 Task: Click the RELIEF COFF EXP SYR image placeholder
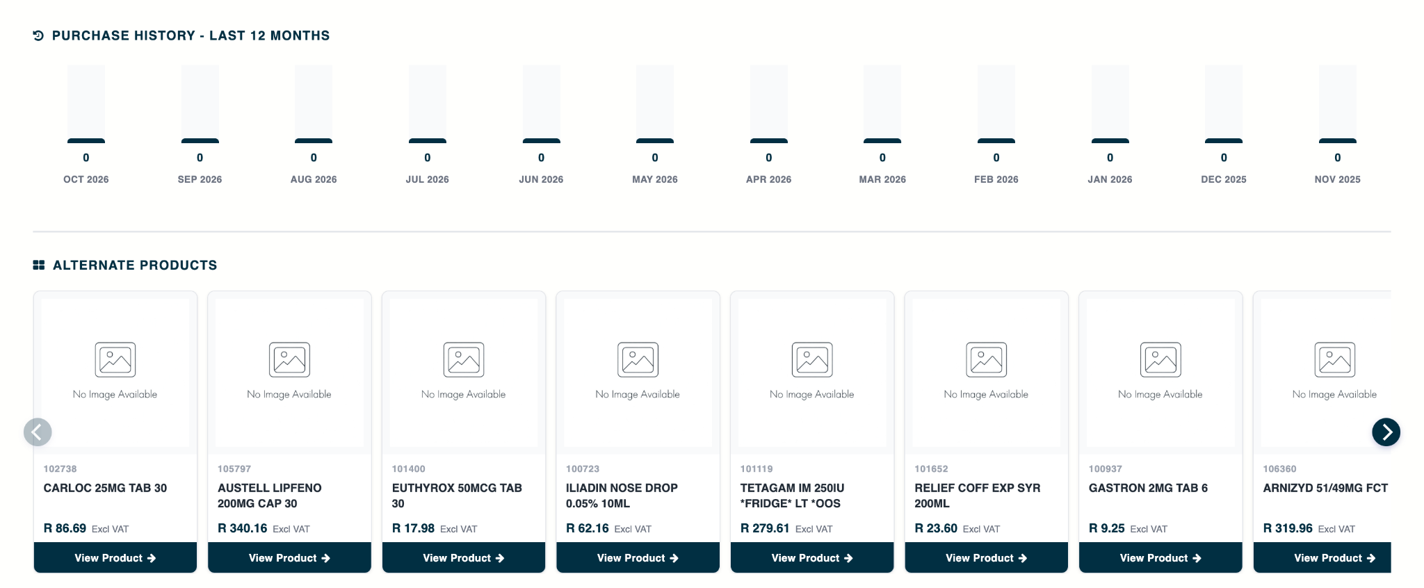[x=986, y=373]
